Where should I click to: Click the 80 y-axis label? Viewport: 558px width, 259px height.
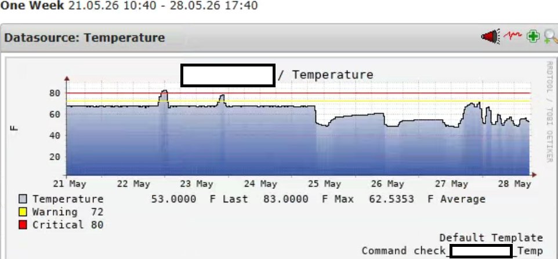point(55,94)
